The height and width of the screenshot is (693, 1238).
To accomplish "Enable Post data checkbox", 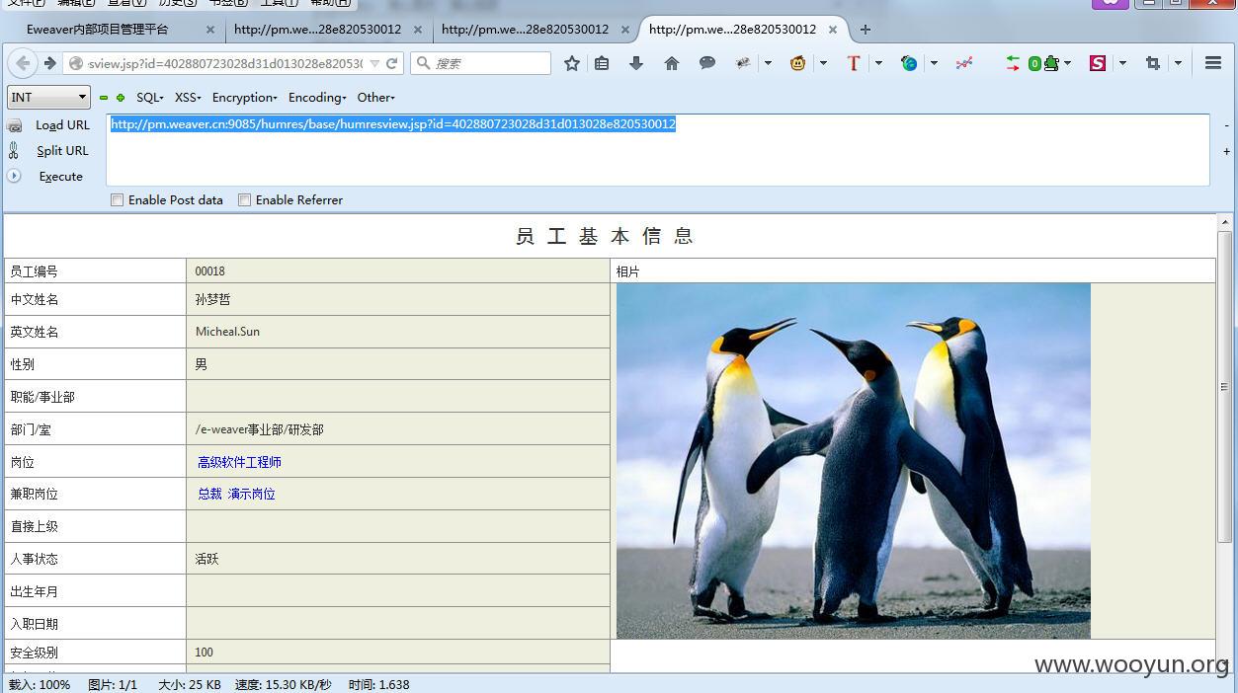I will click(x=118, y=199).
